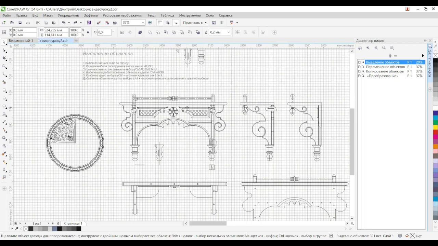Click the rotation angle input field
The height and width of the screenshot is (246, 438).
(x=104, y=32)
